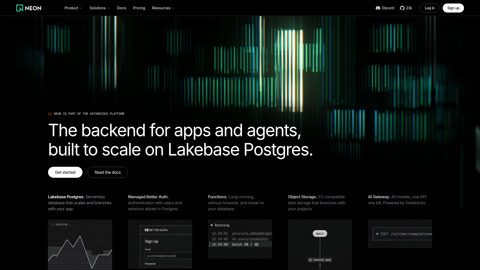Click the Lakebase Postgres feature text
This screenshot has width=480, height=270.
[80, 203]
